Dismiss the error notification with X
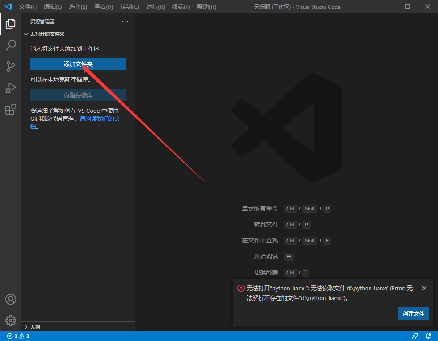Screen dimensions: 438x341 click(x=424, y=288)
